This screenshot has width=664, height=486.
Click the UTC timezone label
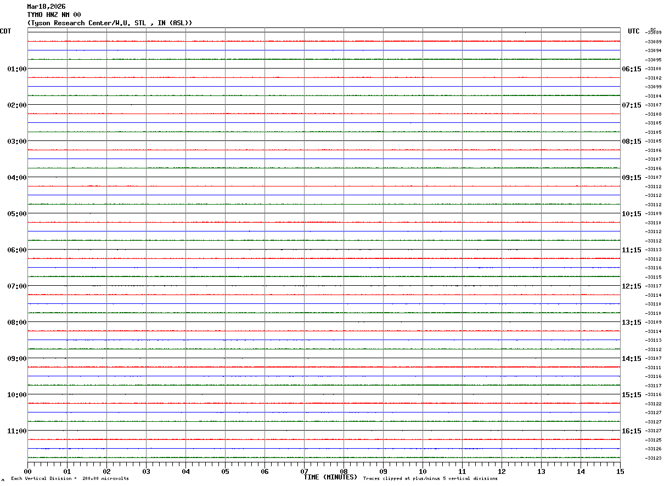634,31
